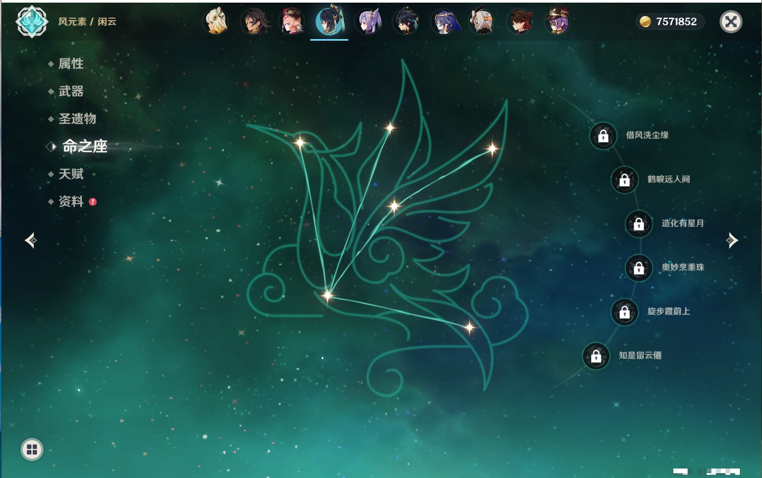Go to next character with right arrow
762x478 pixels.
pos(732,240)
